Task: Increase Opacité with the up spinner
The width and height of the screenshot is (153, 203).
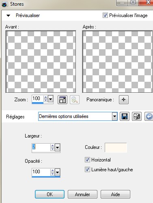Action: coord(52,170)
